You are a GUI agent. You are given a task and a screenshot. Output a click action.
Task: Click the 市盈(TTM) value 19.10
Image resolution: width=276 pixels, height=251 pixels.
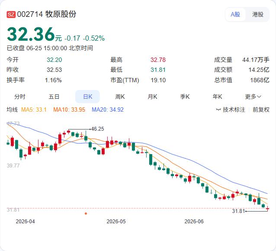(158, 80)
